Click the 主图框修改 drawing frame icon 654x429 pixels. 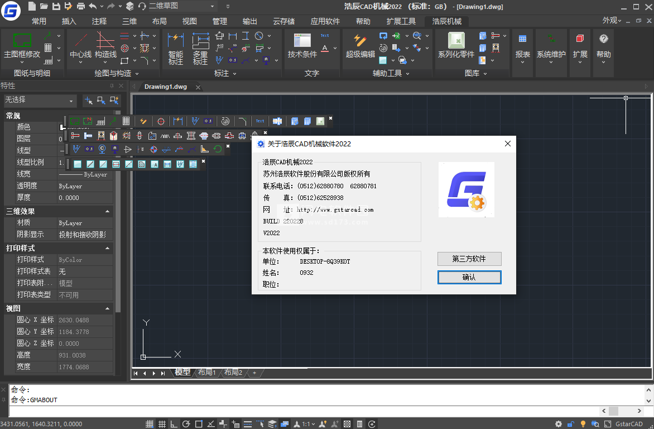(x=22, y=41)
